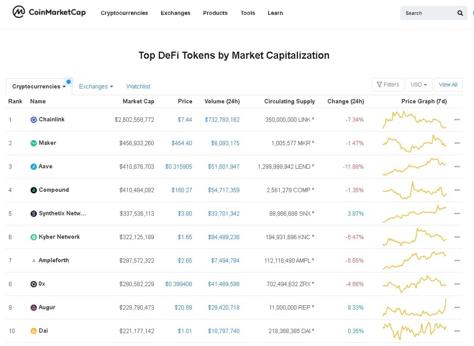Click the Aave coin icon
Viewport: 474px width, 346px height.
pyautogui.click(x=33, y=167)
